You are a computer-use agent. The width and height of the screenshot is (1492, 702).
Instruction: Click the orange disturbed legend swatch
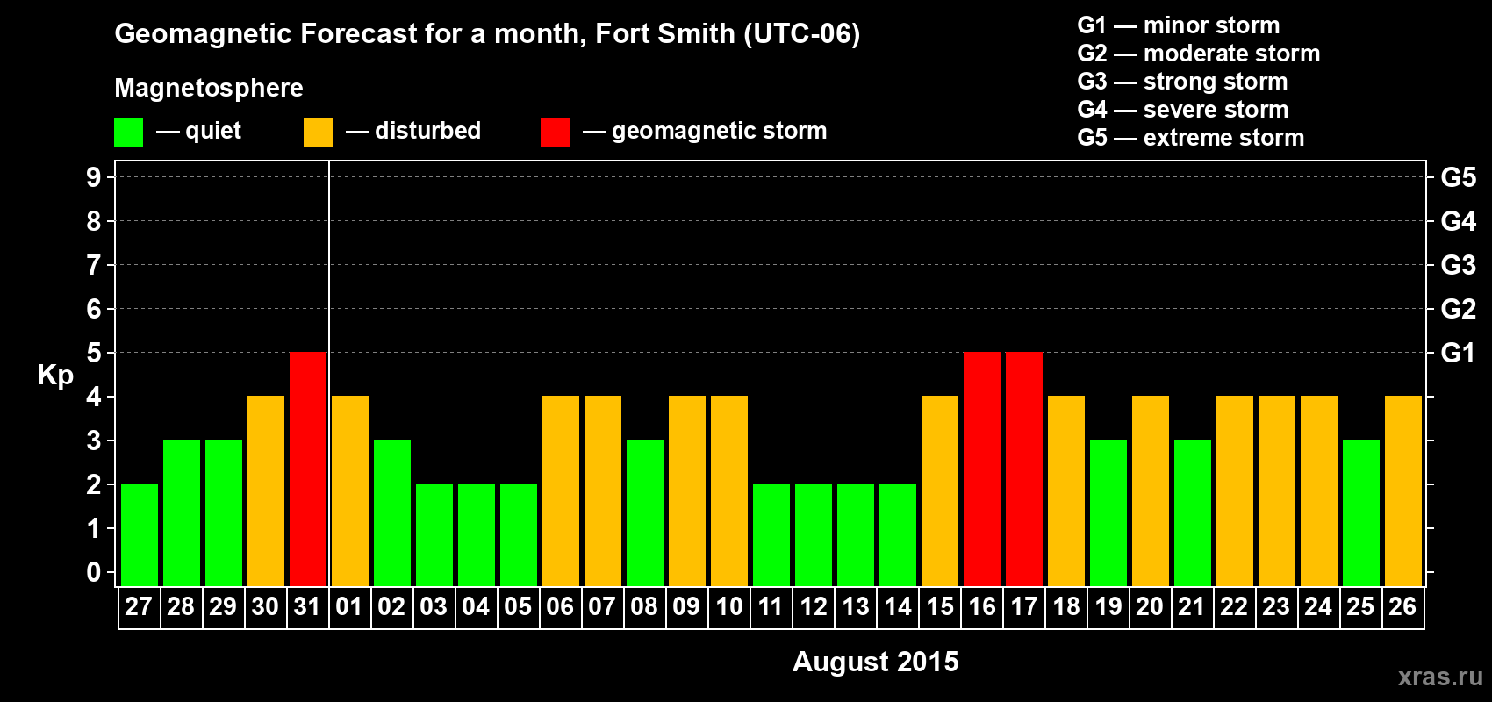(x=318, y=133)
